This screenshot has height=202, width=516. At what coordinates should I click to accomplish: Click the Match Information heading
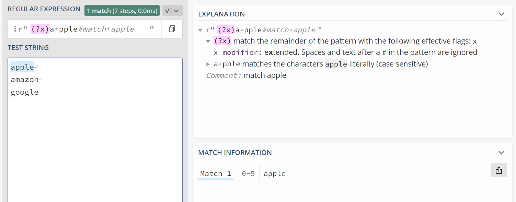coord(235,153)
